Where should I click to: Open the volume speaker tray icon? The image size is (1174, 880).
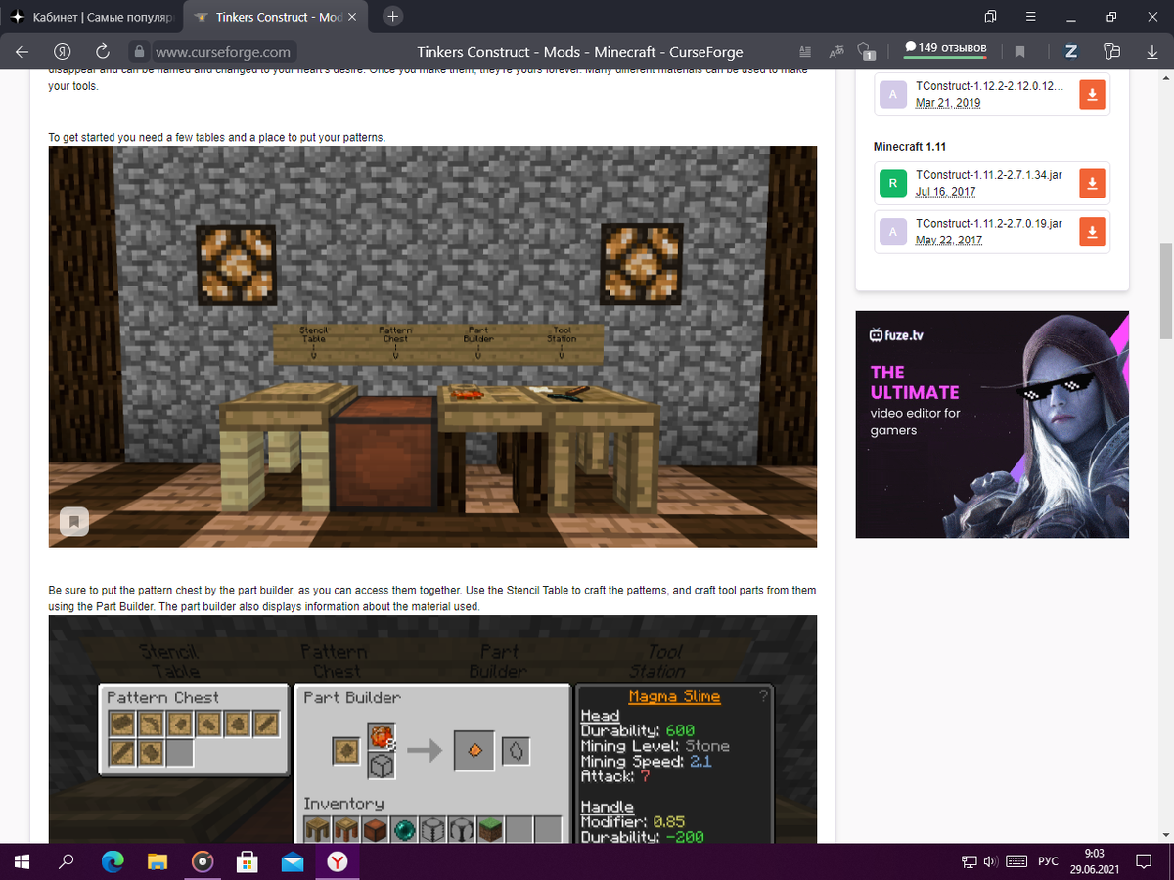[990, 861]
